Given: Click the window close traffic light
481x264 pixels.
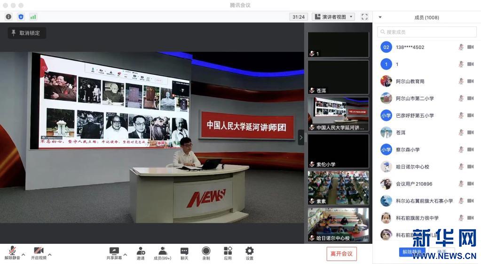Looking at the screenshot, I should point(5,5).
